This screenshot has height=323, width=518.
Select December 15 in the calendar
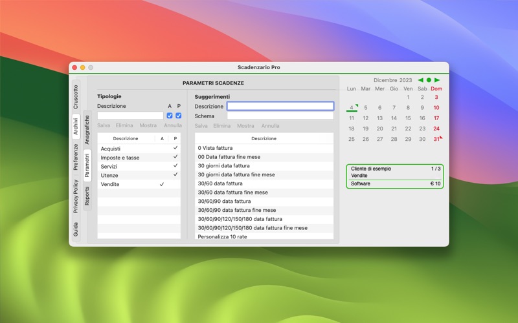coord(408,118)
